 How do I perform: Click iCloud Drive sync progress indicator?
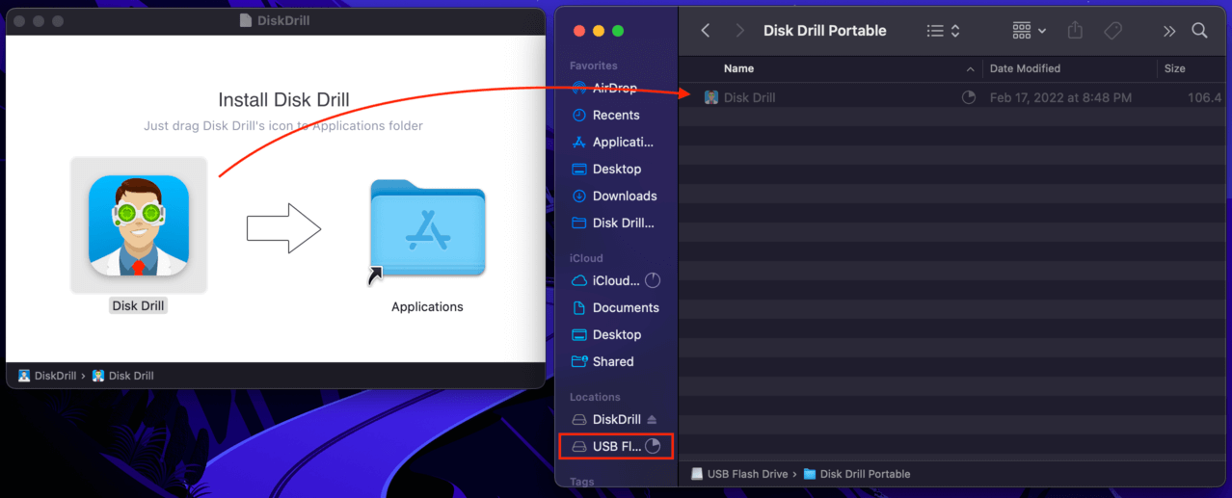coord(653,280)
